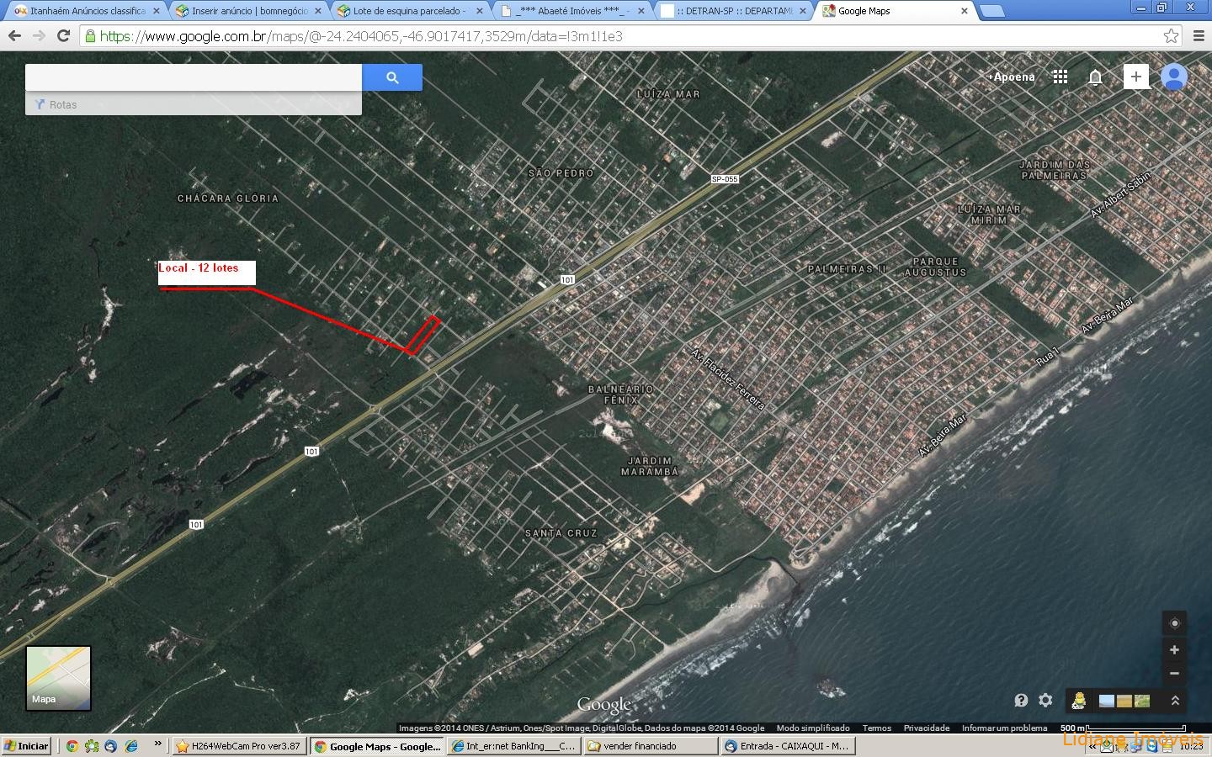The height and width of the screenshot is (757, 1212).
Task: Click the Maps search input field
Action: [194, 77]
